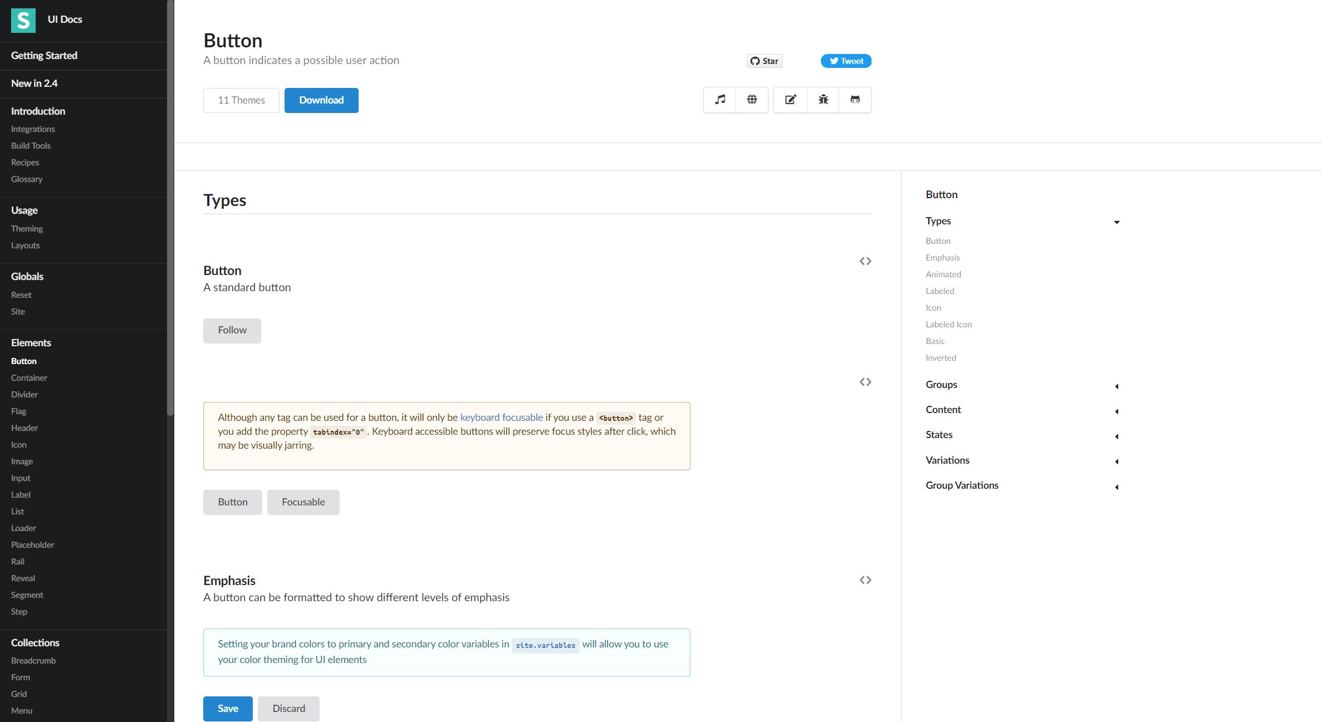Expand the Groups section

(1117, 386)
